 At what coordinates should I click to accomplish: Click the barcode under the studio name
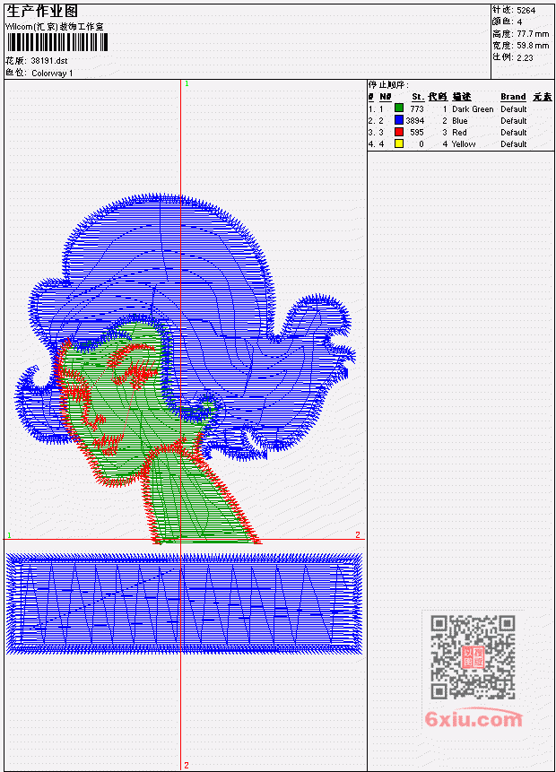pyautogui.click(x=57, y=42)
